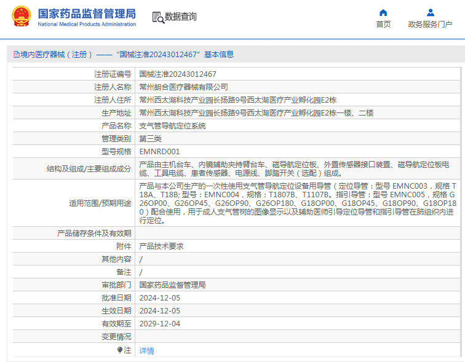Open the 详情 details link
Image resolution: width=465 pixels, height=362 pixels.
(x=147, y=351)
